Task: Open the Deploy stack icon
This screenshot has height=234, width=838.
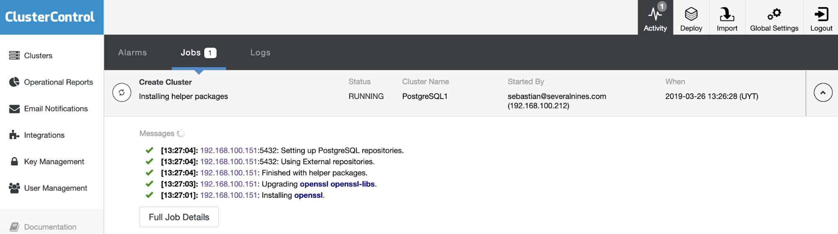Action: tap(691, 14)
